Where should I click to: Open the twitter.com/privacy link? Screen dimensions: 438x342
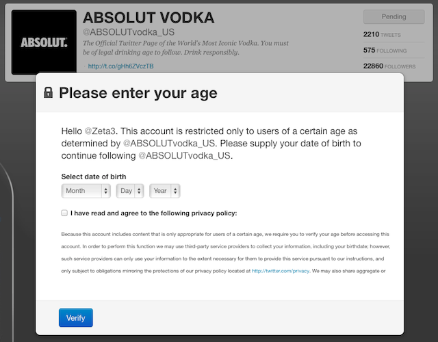click(x=281, y=271)
